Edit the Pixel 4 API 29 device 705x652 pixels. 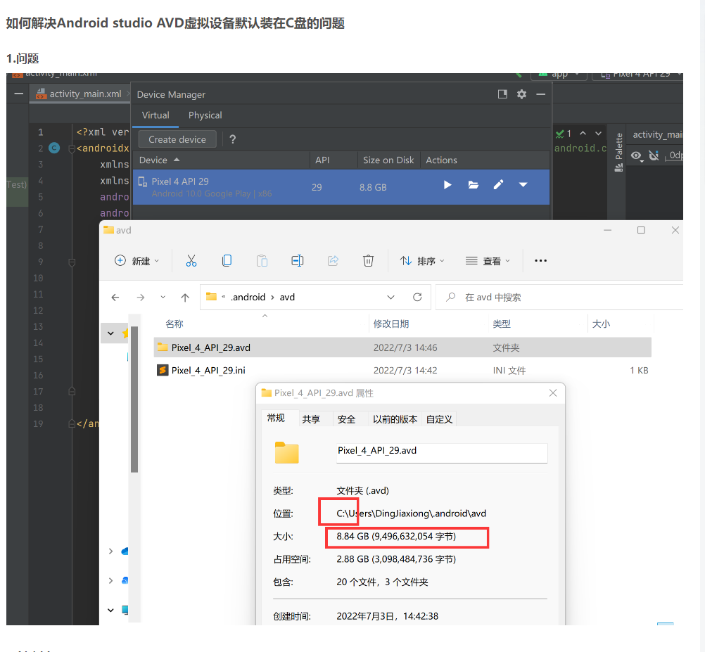498,185
